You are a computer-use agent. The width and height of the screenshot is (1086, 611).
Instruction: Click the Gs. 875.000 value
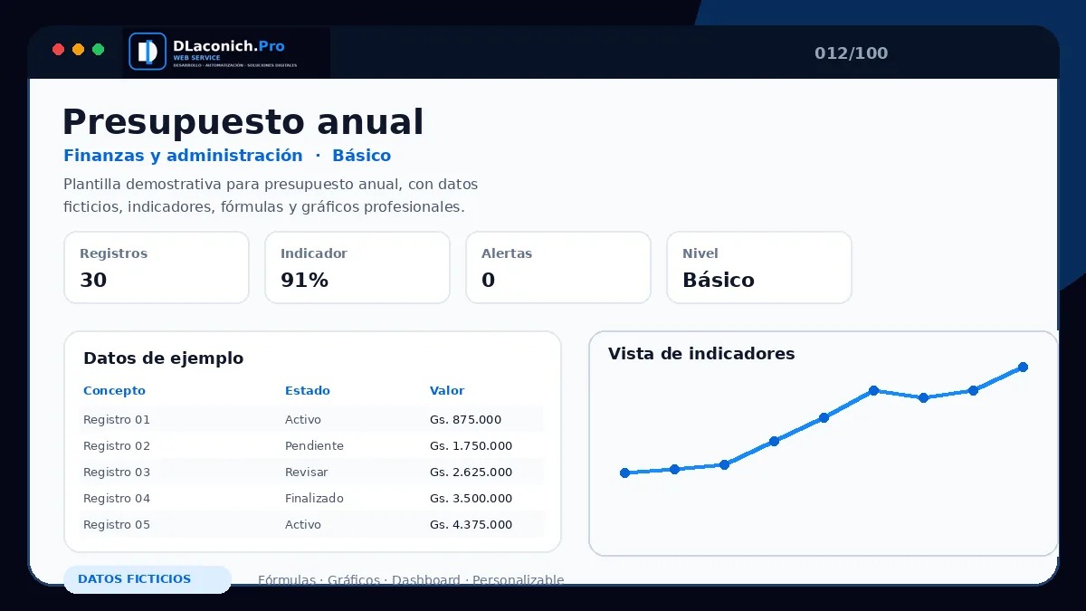click(465, 420)
